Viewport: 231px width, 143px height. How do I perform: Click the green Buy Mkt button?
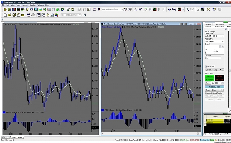(210, 76)
